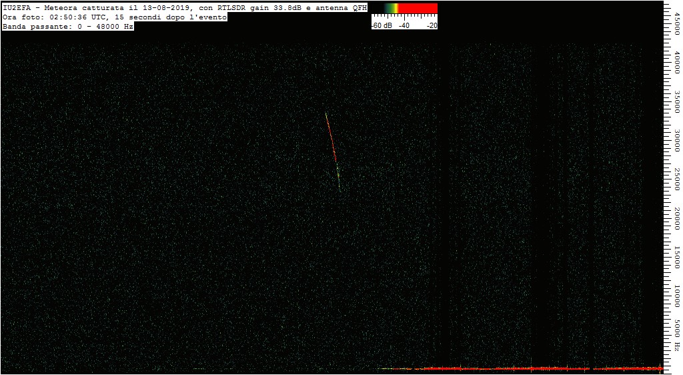Click the 10000 frequency axis label
This screenshot has height=375, width=683.
tap(676, 296)
